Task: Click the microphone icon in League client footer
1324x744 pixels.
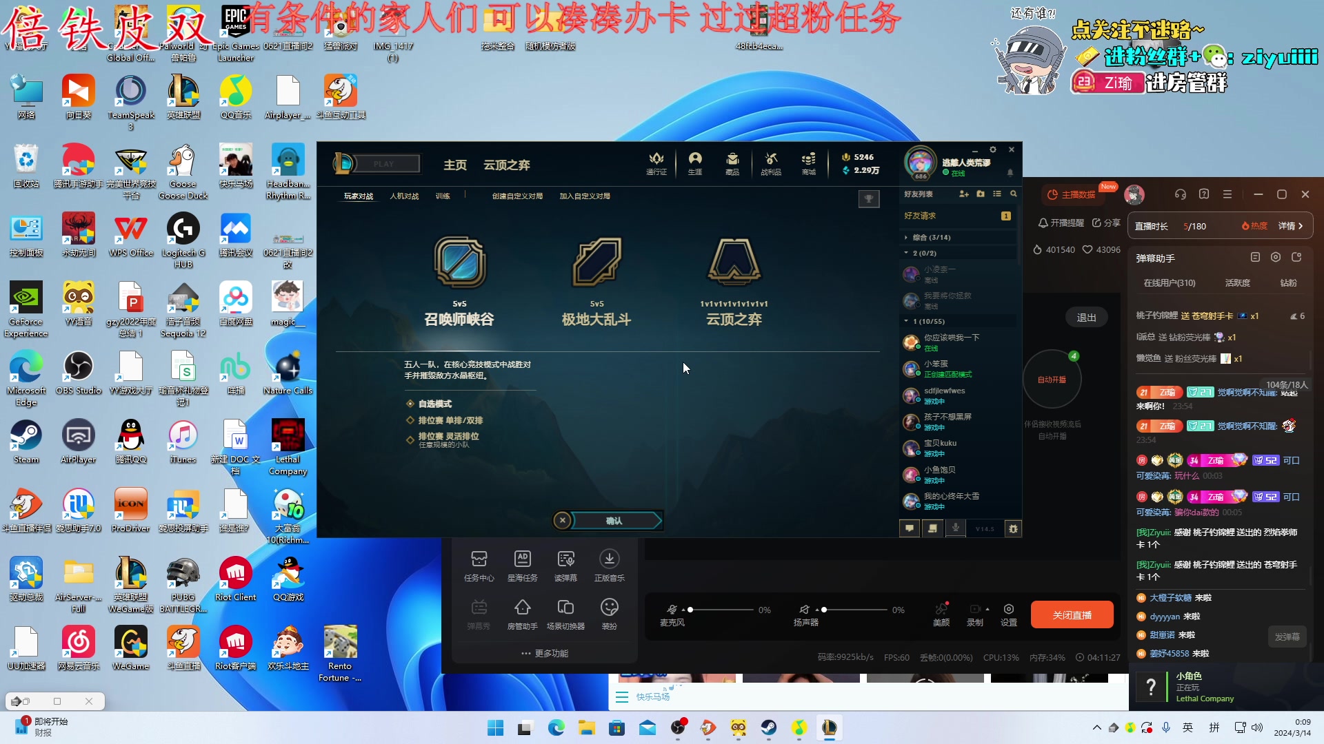Action: 956,528
